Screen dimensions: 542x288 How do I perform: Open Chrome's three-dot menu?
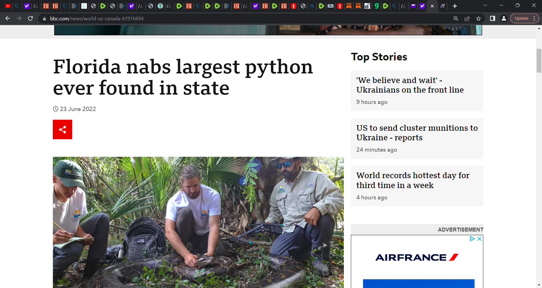534,18
